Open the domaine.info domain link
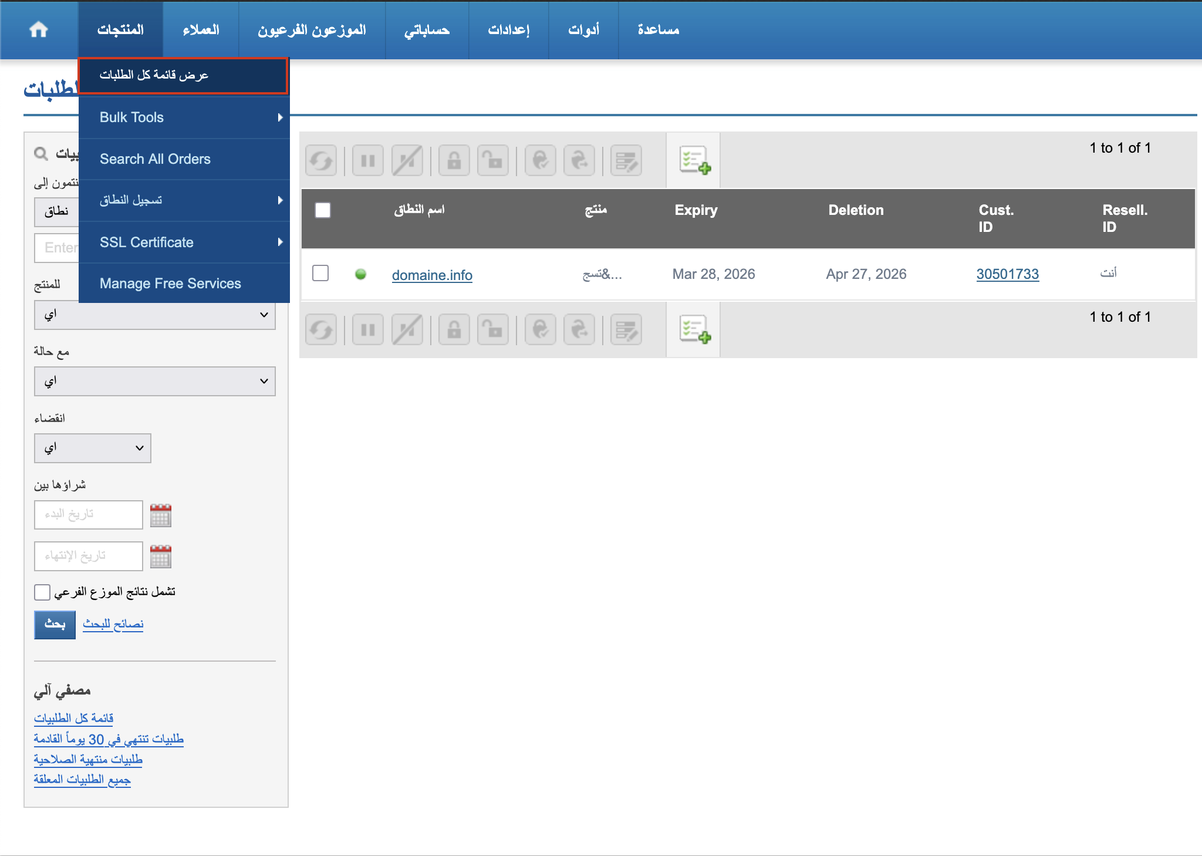Image resolution: width=1202 pixels, height=856 pixels. [432, 275]
